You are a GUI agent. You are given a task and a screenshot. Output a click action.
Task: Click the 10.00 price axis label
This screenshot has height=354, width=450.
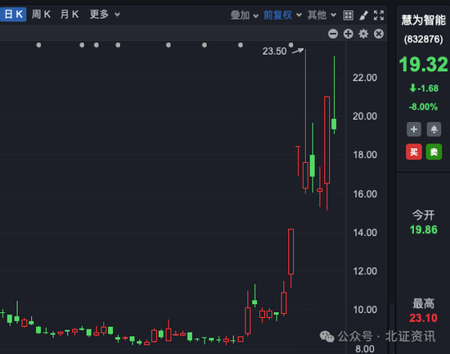click(365, 310)
